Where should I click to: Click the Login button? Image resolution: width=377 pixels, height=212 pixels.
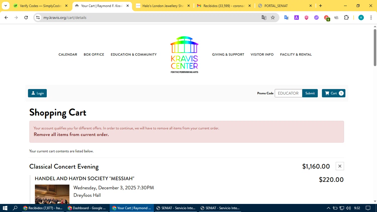37,93
